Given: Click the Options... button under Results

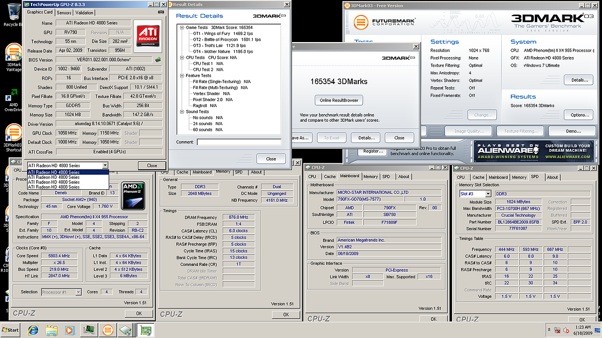Looking at the screenshot, I should tap(579, 115).
